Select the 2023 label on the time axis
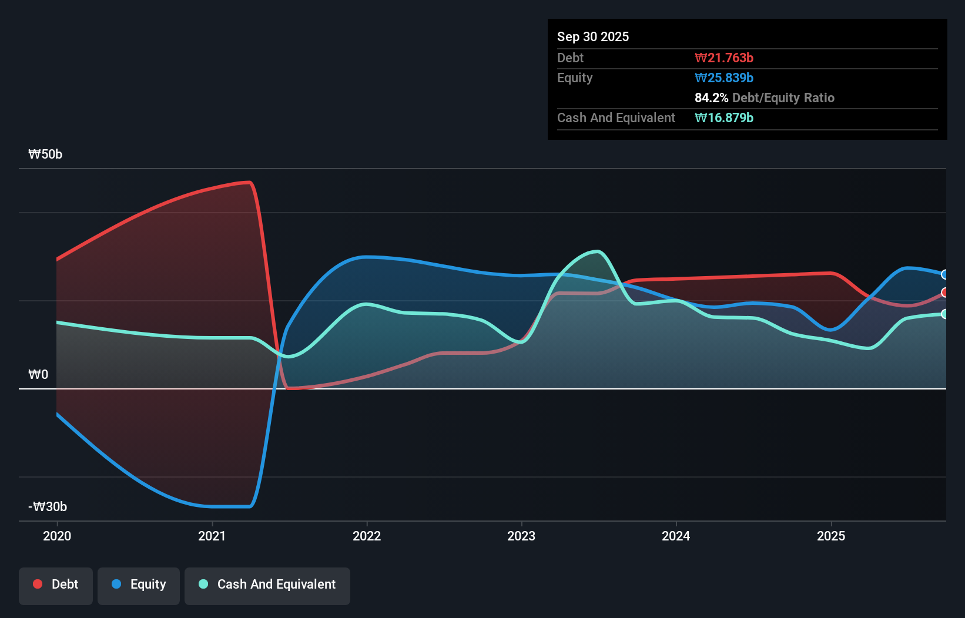The width and height of the screenshot is (965, 618). click(x=522, y=536)
